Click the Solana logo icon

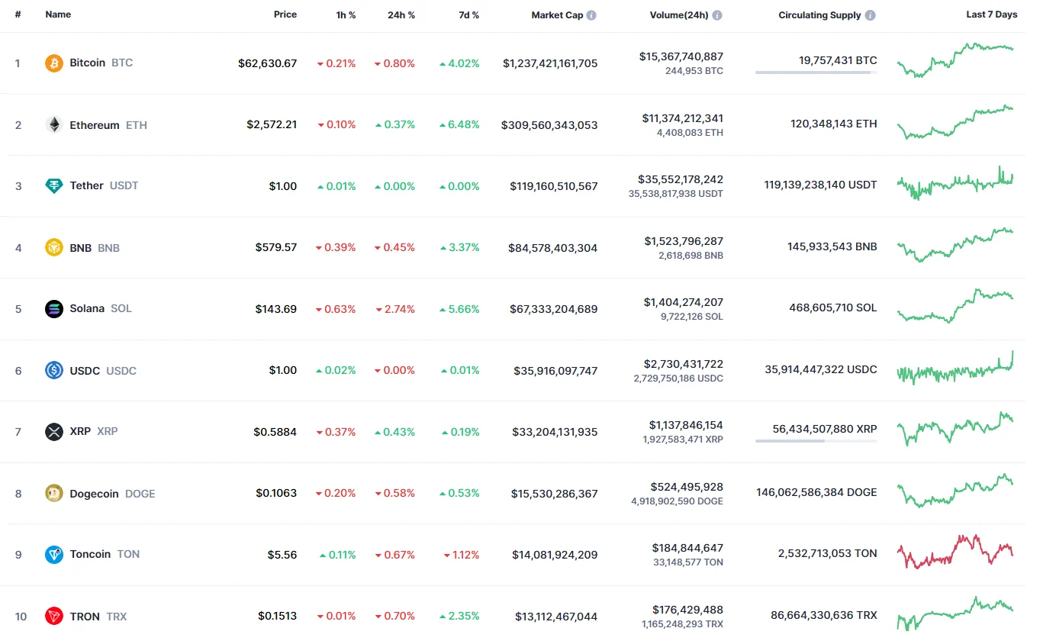pos(54,309)
